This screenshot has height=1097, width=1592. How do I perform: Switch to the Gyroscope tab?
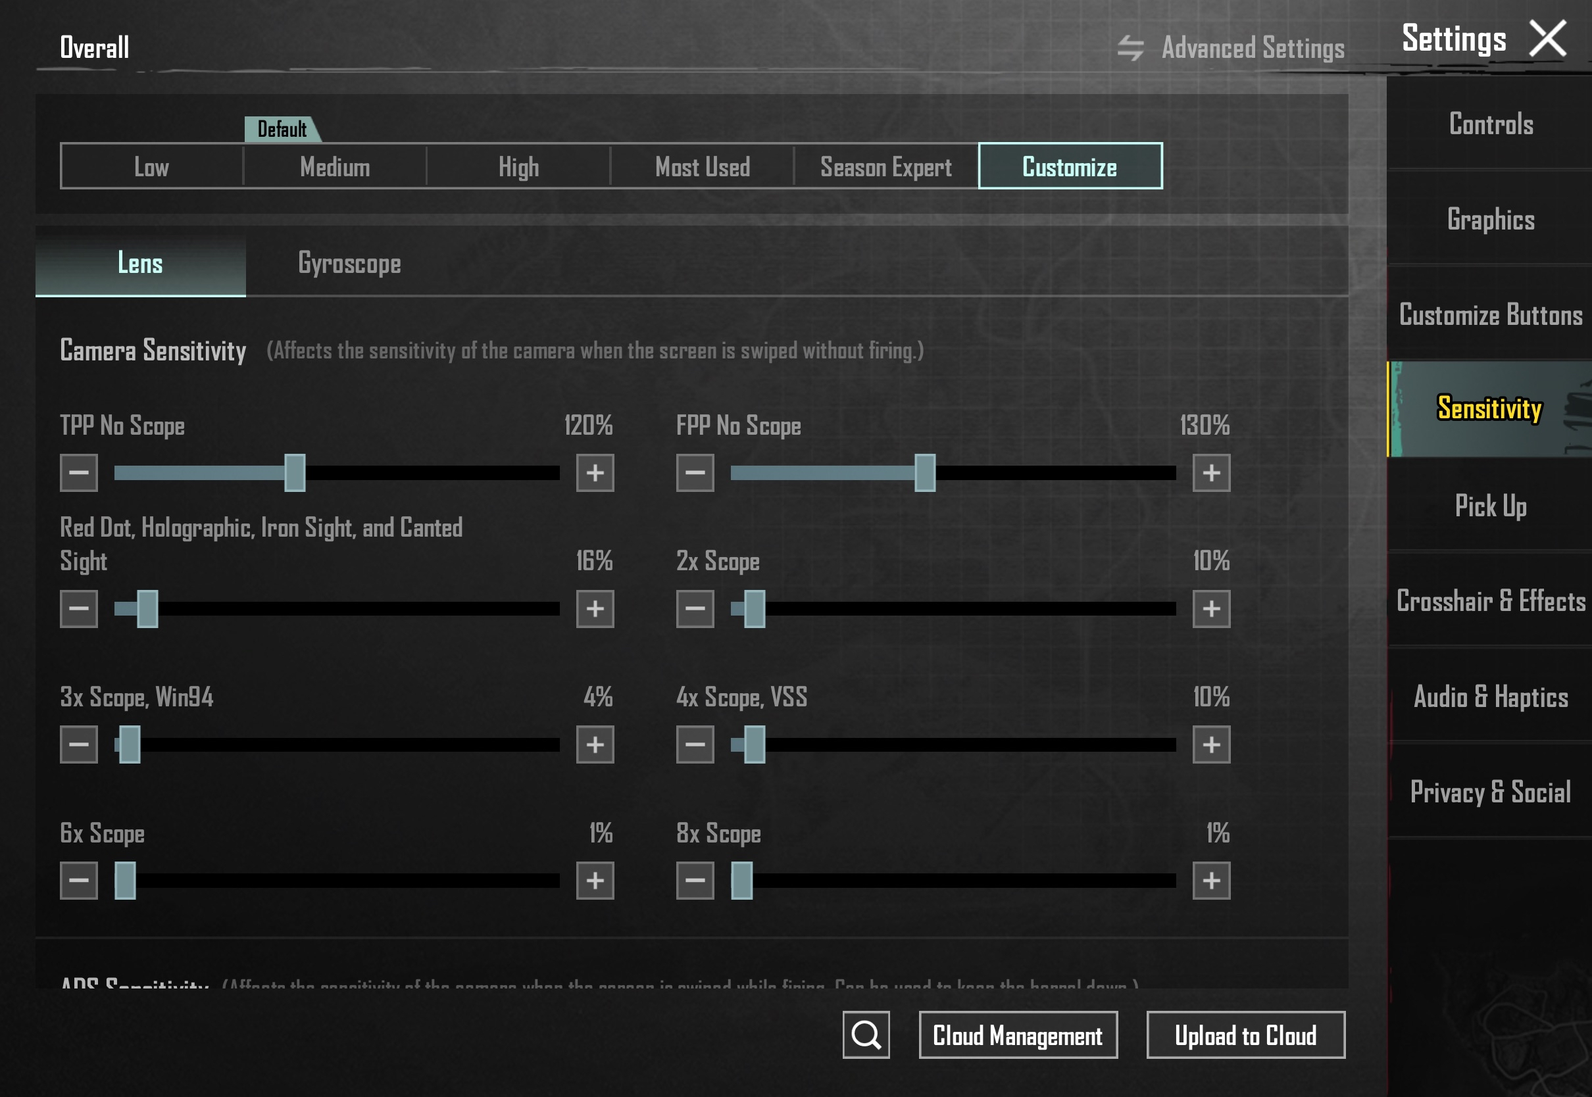click(x=349, y=263)
